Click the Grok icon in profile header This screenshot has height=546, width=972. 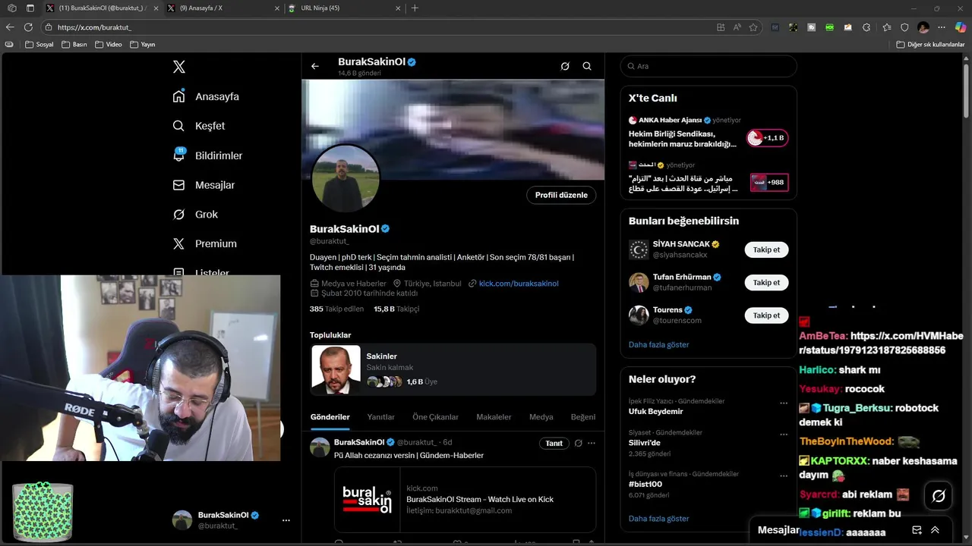click(565, 66)
